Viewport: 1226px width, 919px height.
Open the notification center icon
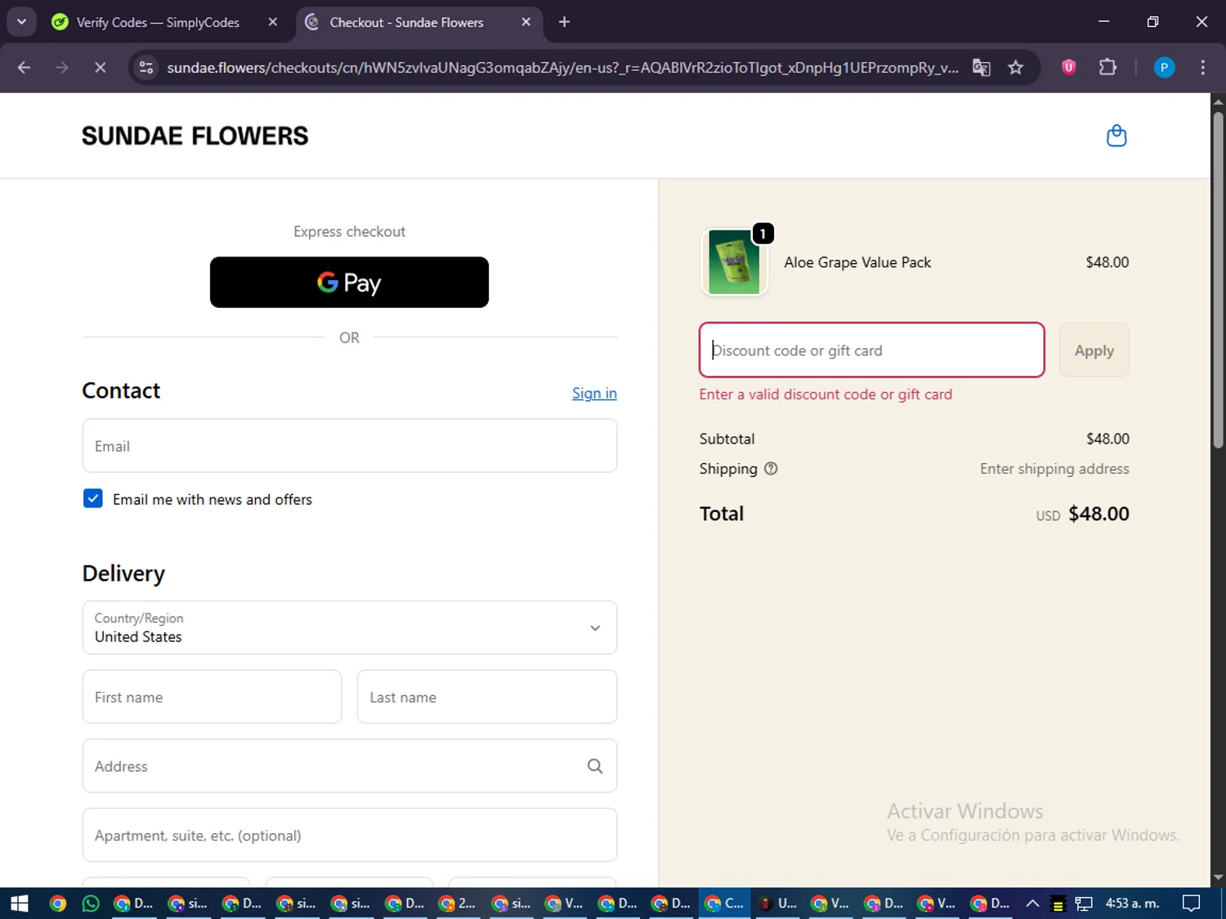pos(1192,903)
